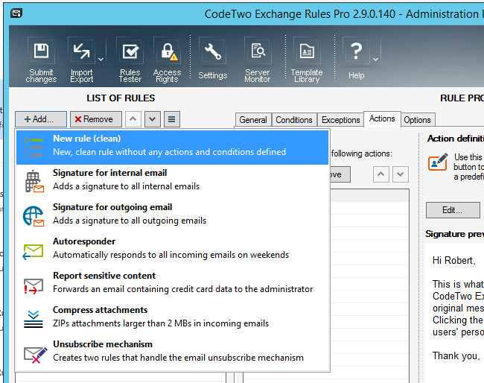Image resolution: width=484 pixels, height=383 pixels.
Task: Open the Template Library
Action: coord(307,60)
